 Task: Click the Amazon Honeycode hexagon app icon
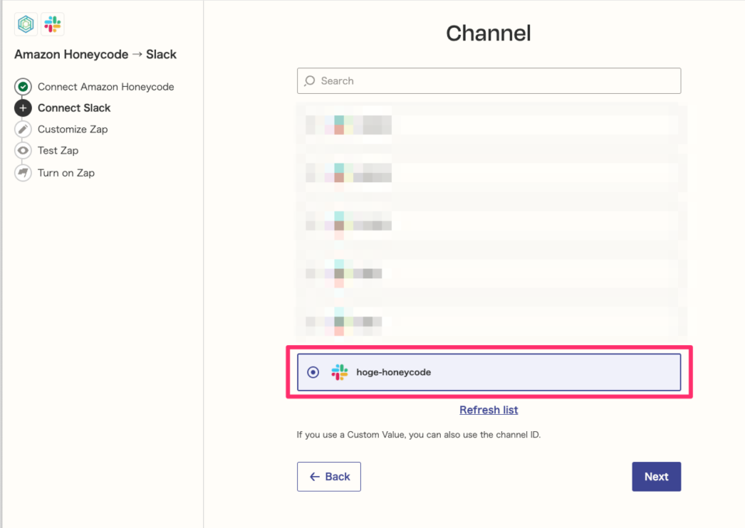point(26,24)
